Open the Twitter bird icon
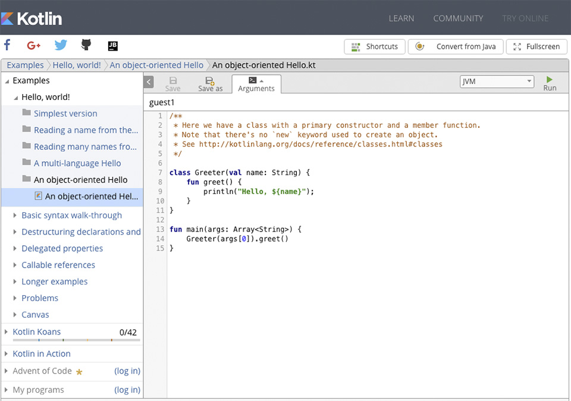Viewport: 571px width, 401px height. [x=61, y=45]
